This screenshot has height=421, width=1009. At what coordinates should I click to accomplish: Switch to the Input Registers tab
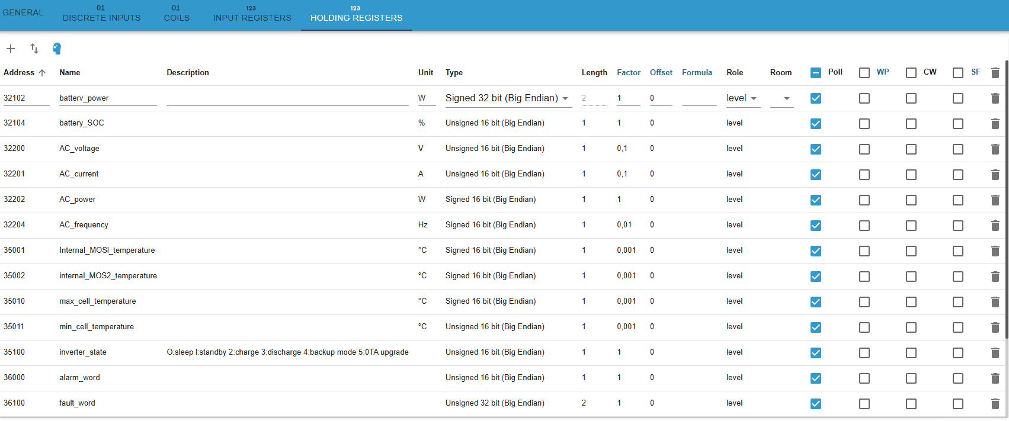coord(252,14)
